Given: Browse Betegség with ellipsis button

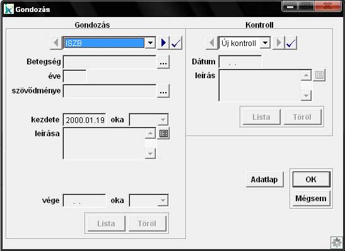Looking at the screenshot, I should point(163,62).
